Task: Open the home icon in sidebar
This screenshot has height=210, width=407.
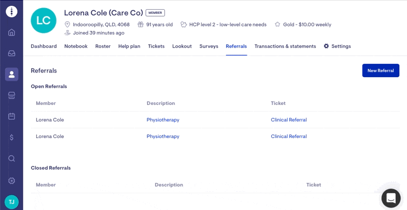Action: [11, 32]
